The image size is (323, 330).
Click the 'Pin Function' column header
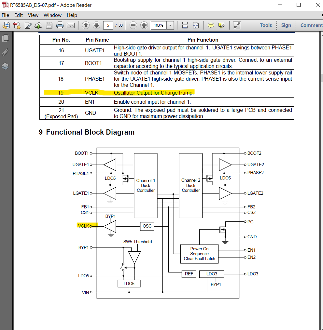pos(203,40)
